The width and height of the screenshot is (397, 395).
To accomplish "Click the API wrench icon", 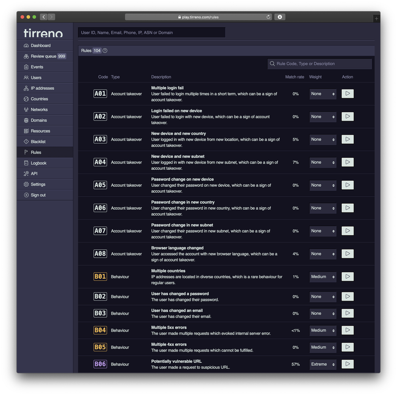I will [26, 174].
